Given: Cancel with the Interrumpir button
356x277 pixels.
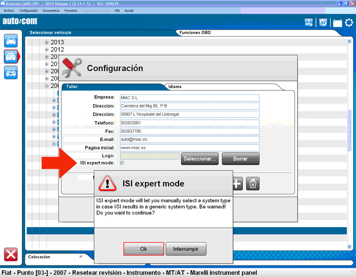Looking at the screenshot, I should pyautogui.click(x=186, y=249).
